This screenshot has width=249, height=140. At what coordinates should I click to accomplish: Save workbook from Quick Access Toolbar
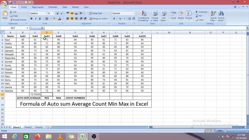(11, 2)
